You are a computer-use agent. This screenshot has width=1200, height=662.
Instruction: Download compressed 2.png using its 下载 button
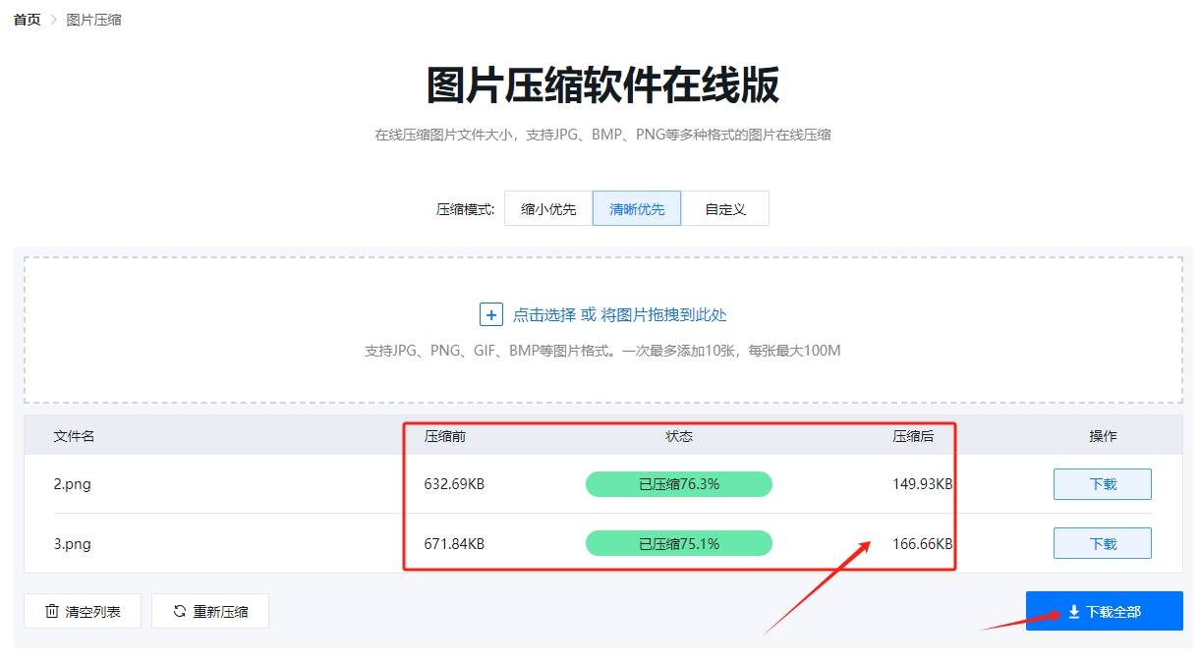[1102, 483]
